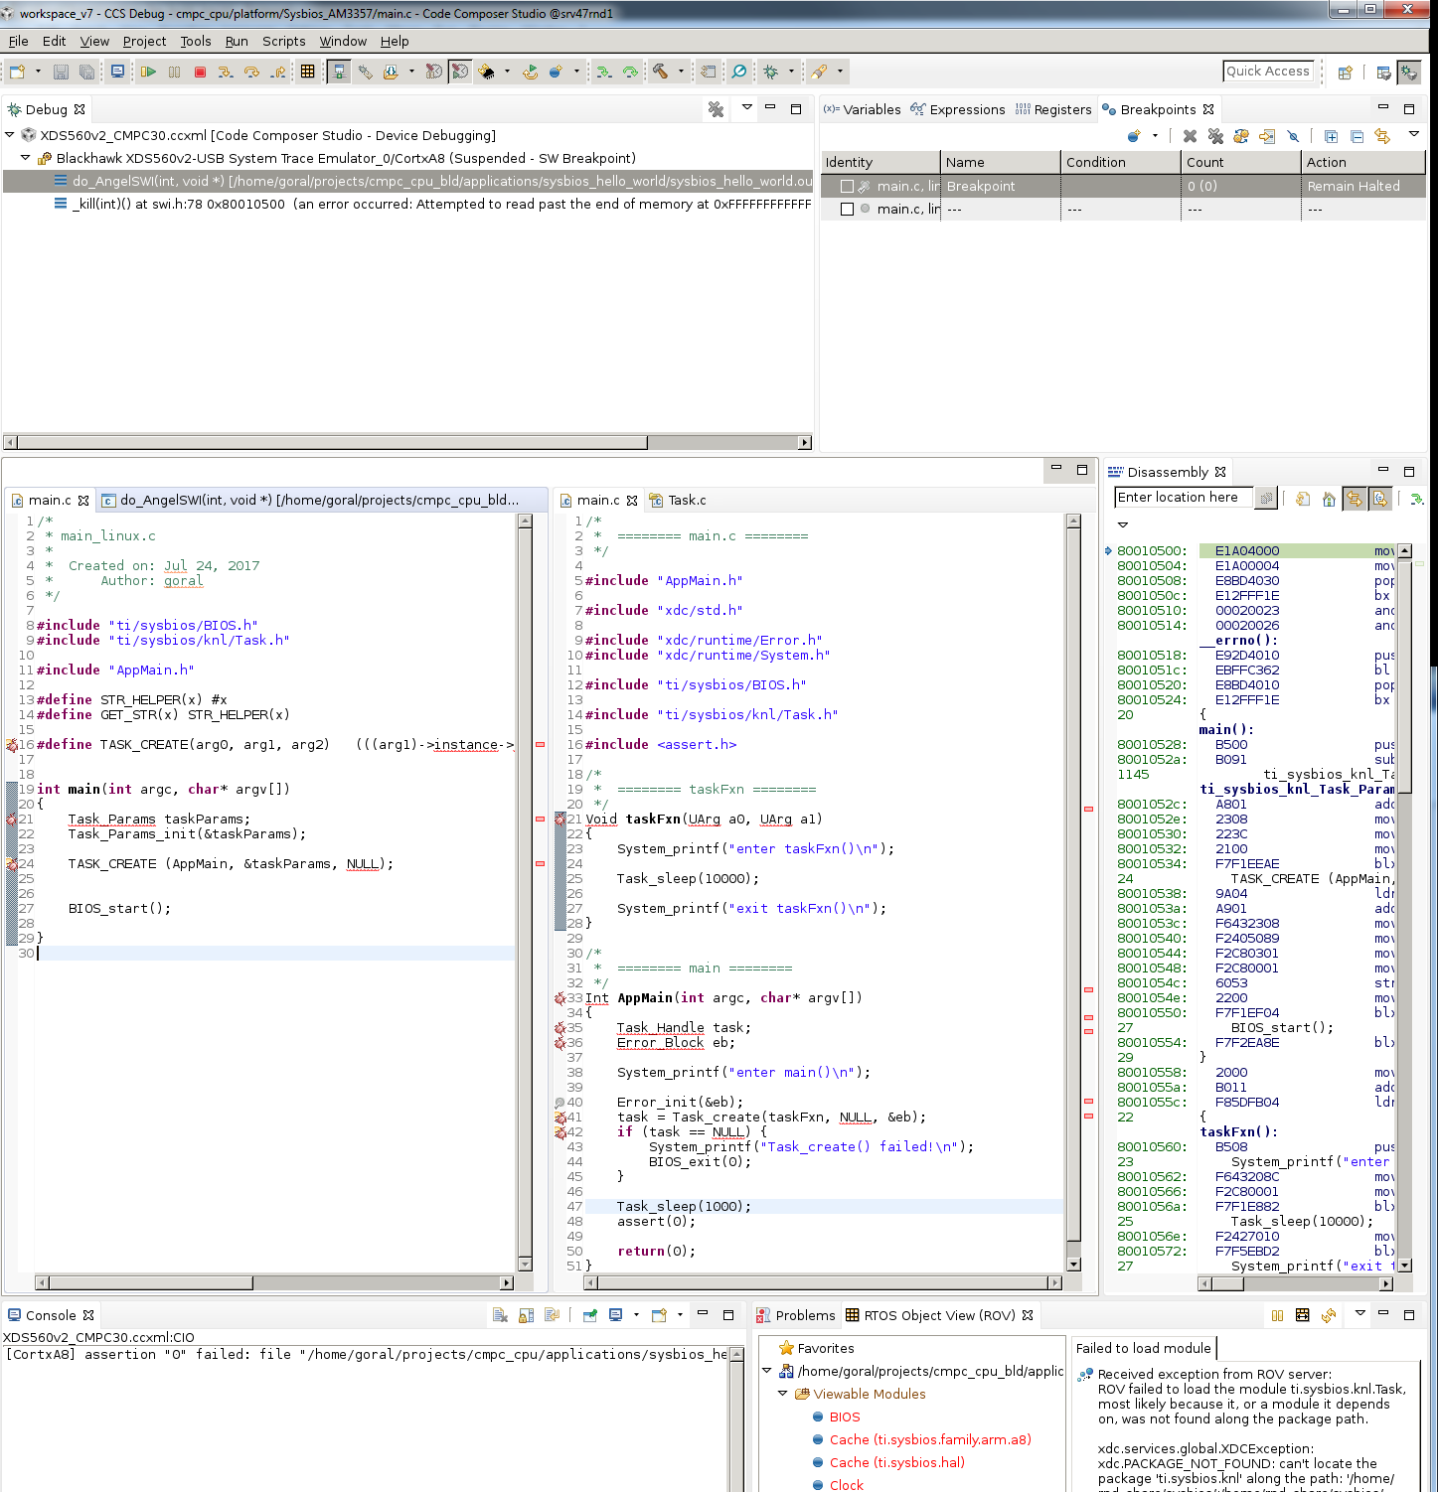
Task: Collapse the Blackhawk XDS560v2-USB CortxA8 node
Action: 26,158
